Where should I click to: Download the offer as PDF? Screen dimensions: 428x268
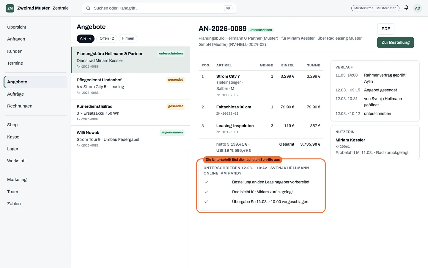tap(386, 29)
